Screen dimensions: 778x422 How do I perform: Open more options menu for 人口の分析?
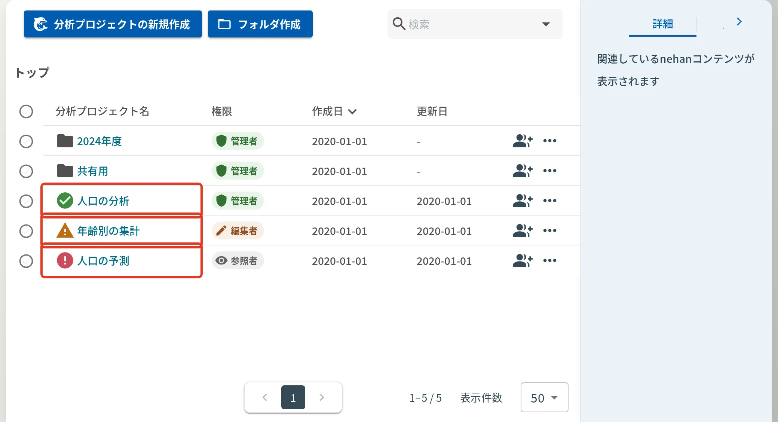(x=550, y=201)
